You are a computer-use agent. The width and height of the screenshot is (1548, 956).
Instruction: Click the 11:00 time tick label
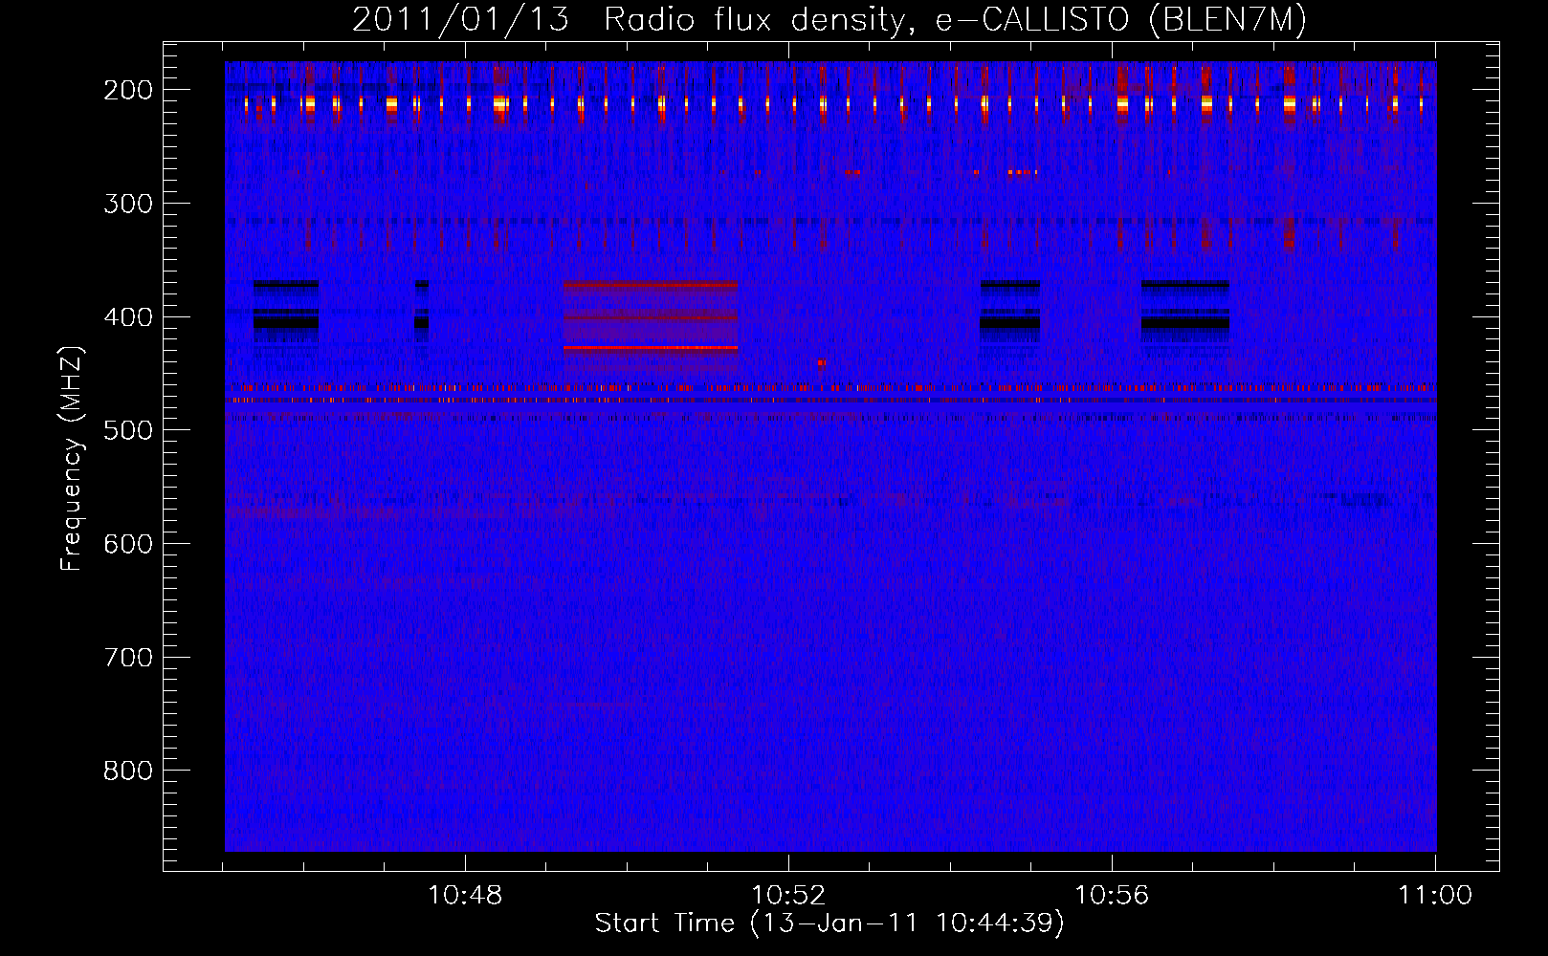click(1435, 896)
